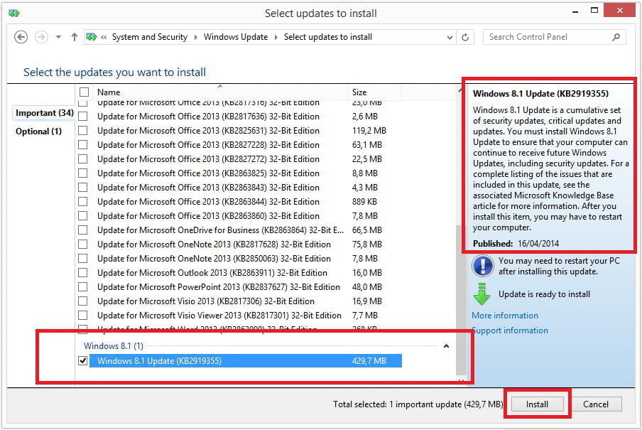This screenshot has height=430, width=642.
Task: Refresh the Control Panel page
Action: pos(465,37)
